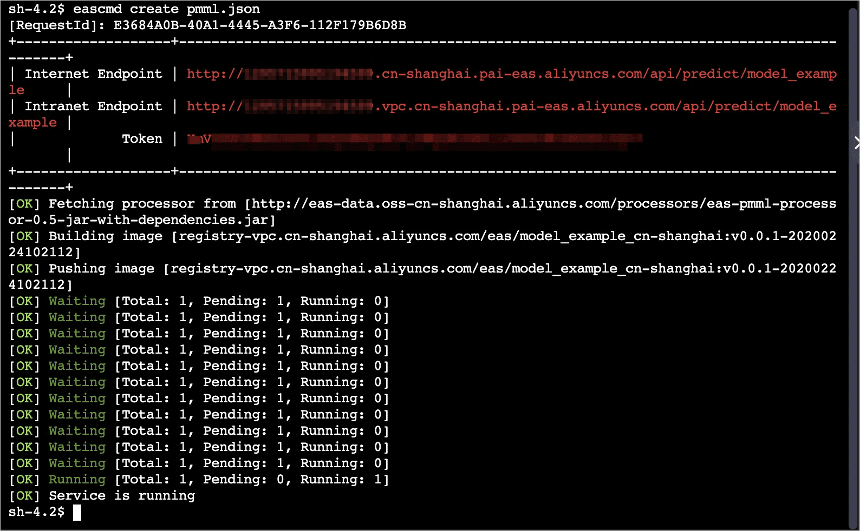Click the terminal cursor at the last prompt
Screen dimensions: 860x531
(77, 512)
